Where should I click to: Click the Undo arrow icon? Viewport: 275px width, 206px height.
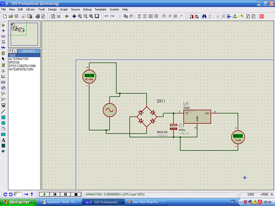(107, 16)
